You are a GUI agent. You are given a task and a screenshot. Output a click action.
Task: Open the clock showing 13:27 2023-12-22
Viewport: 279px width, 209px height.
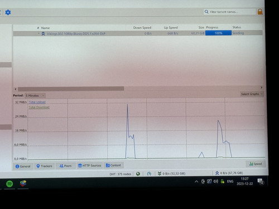point(245,181)
